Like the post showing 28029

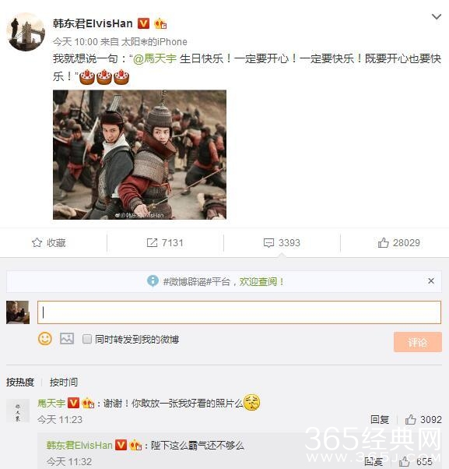click(x=383, y=242)
